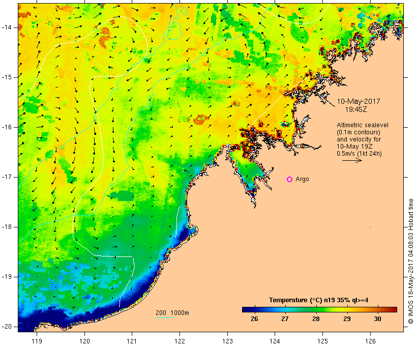Click the latitude label -14
Screen dimensions: 417x346
(x=7, y=27)
